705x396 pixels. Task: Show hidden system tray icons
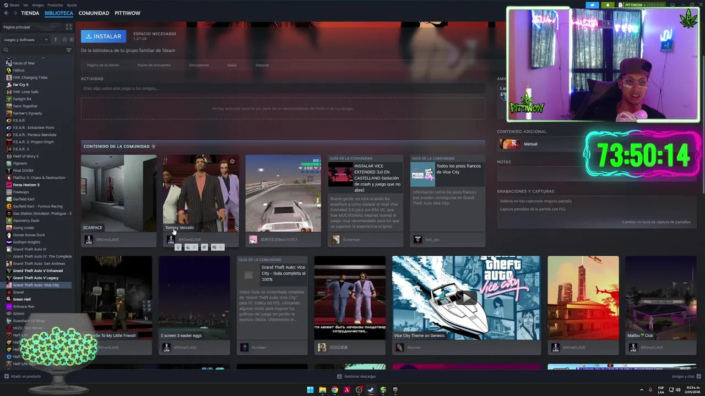pyautogui.click(x=642, y=390)
